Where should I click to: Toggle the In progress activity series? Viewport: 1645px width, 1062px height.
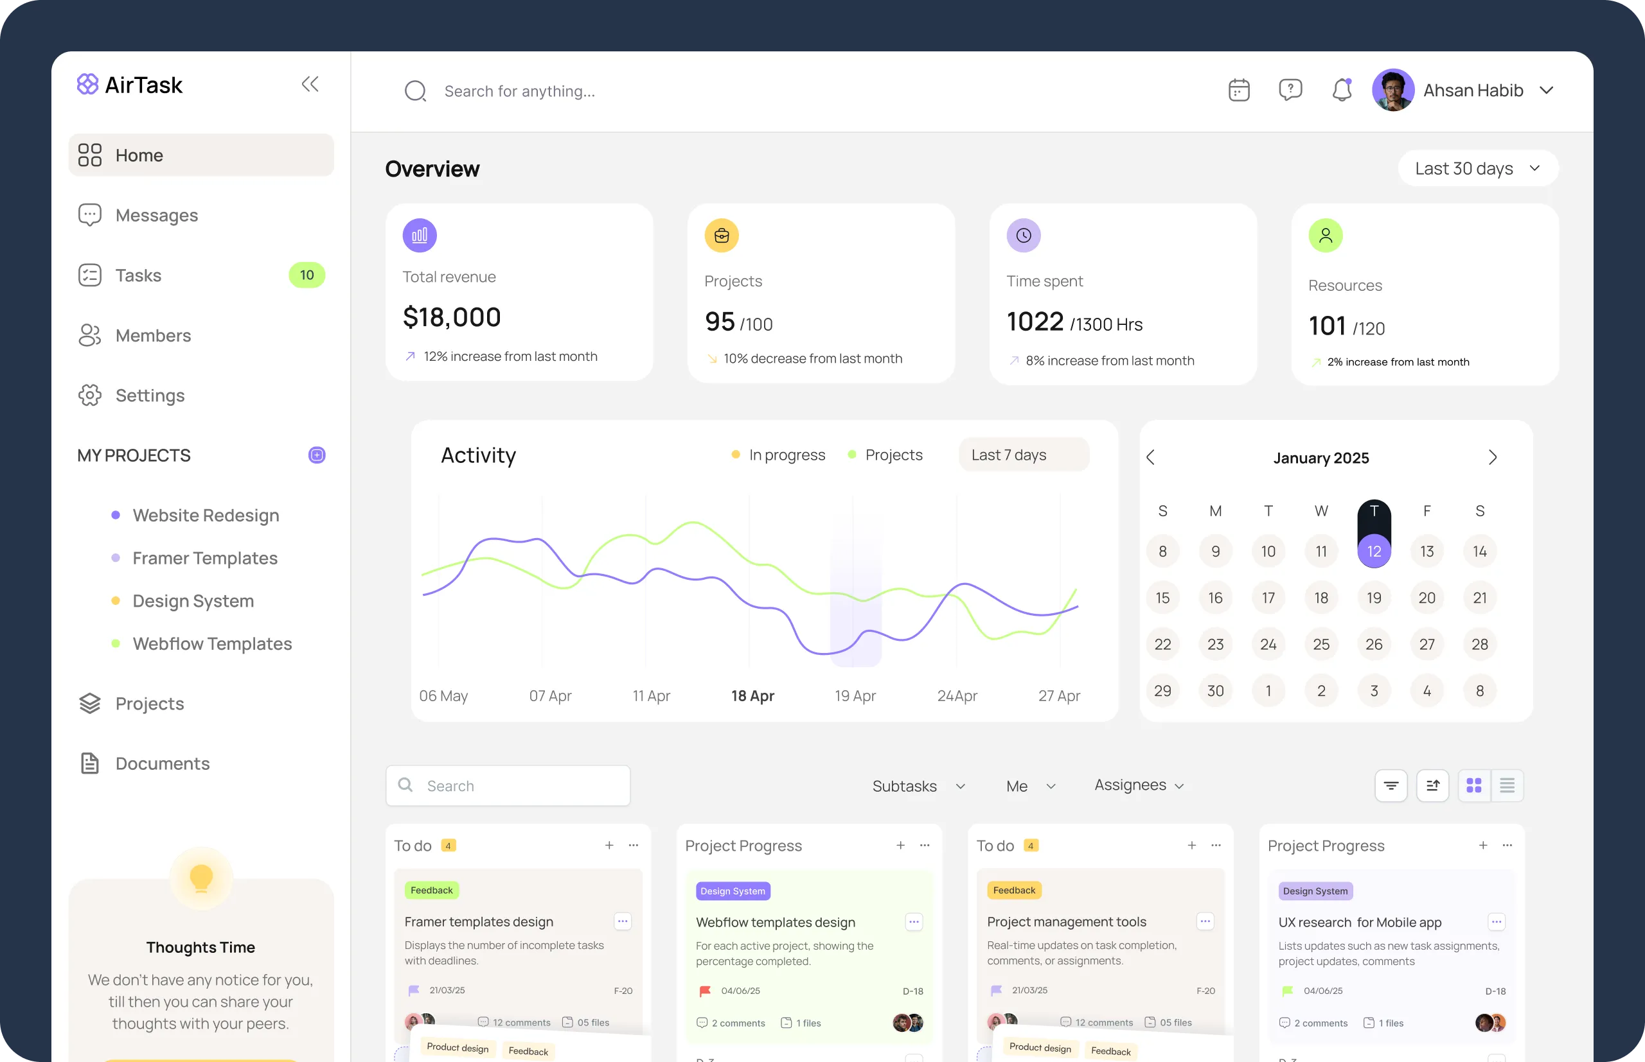pyautogui.click(x=778, y=454)
